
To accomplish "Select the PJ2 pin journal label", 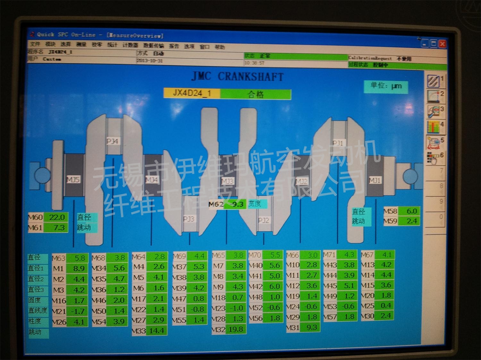I will [x=264, y=220].
